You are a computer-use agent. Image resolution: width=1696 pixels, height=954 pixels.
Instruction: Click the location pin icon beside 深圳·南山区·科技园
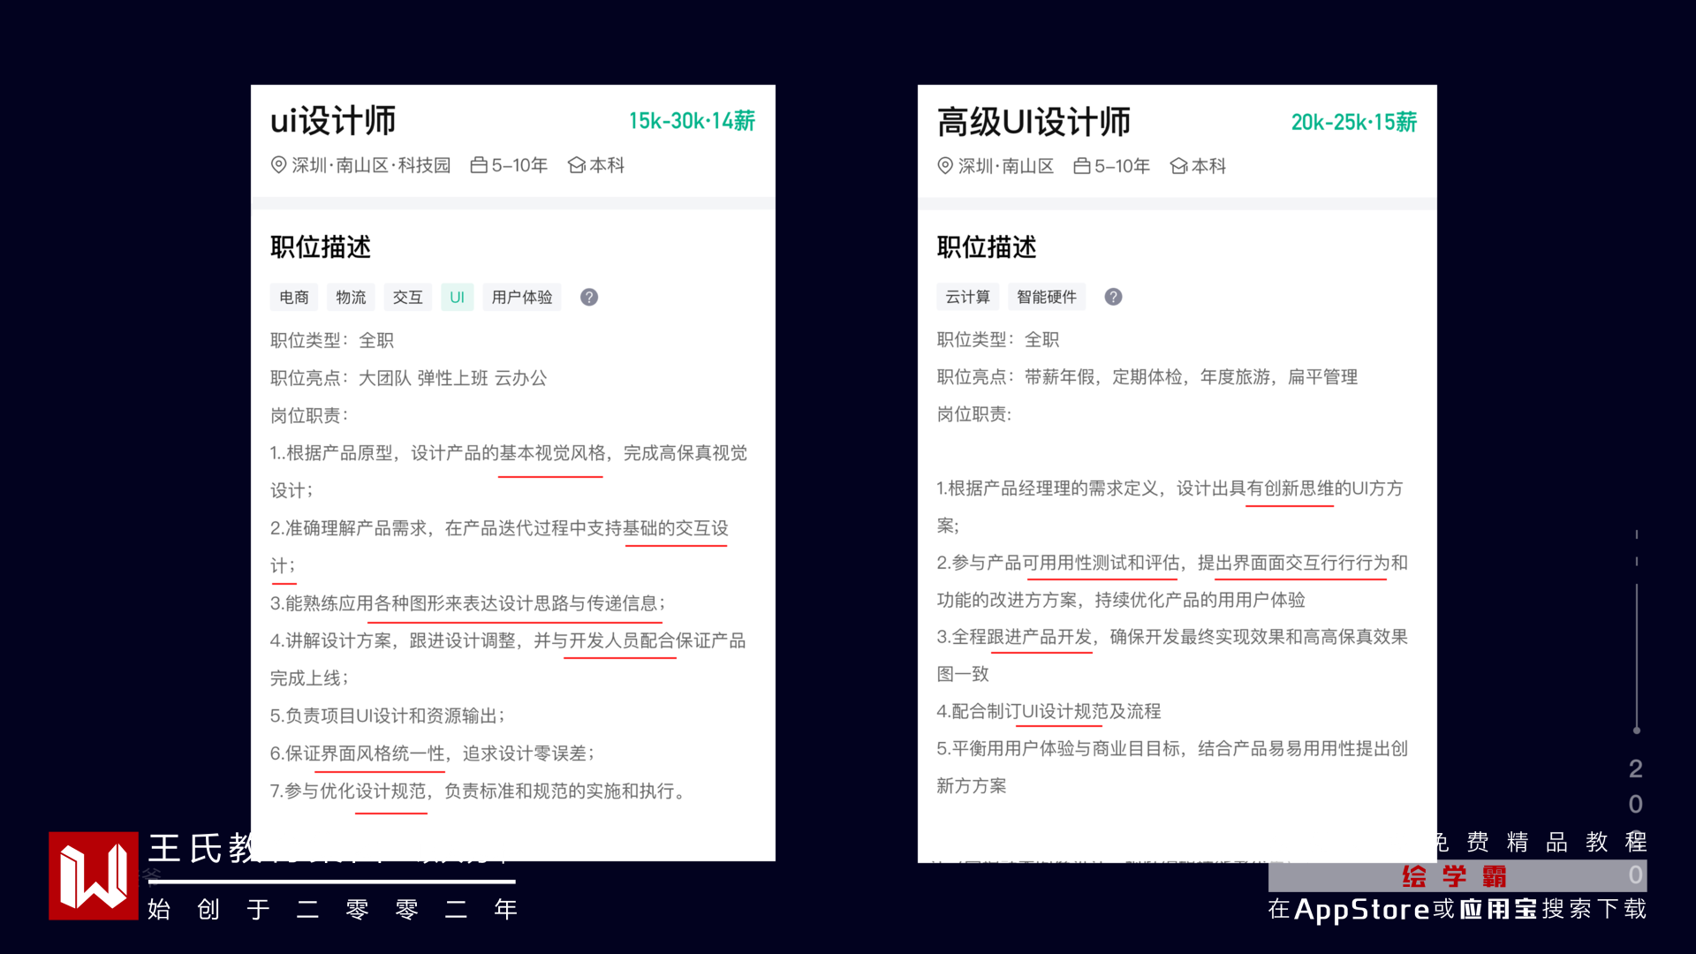pyautogui.click(x=278, y=165)
